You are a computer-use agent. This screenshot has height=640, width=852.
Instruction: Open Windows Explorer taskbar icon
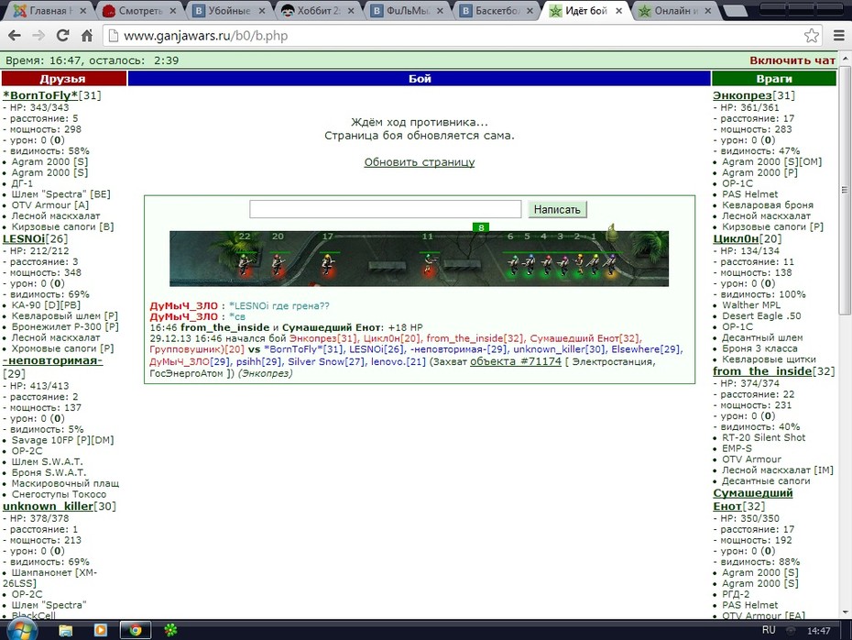pyautogui.click(x=66, y=630)
